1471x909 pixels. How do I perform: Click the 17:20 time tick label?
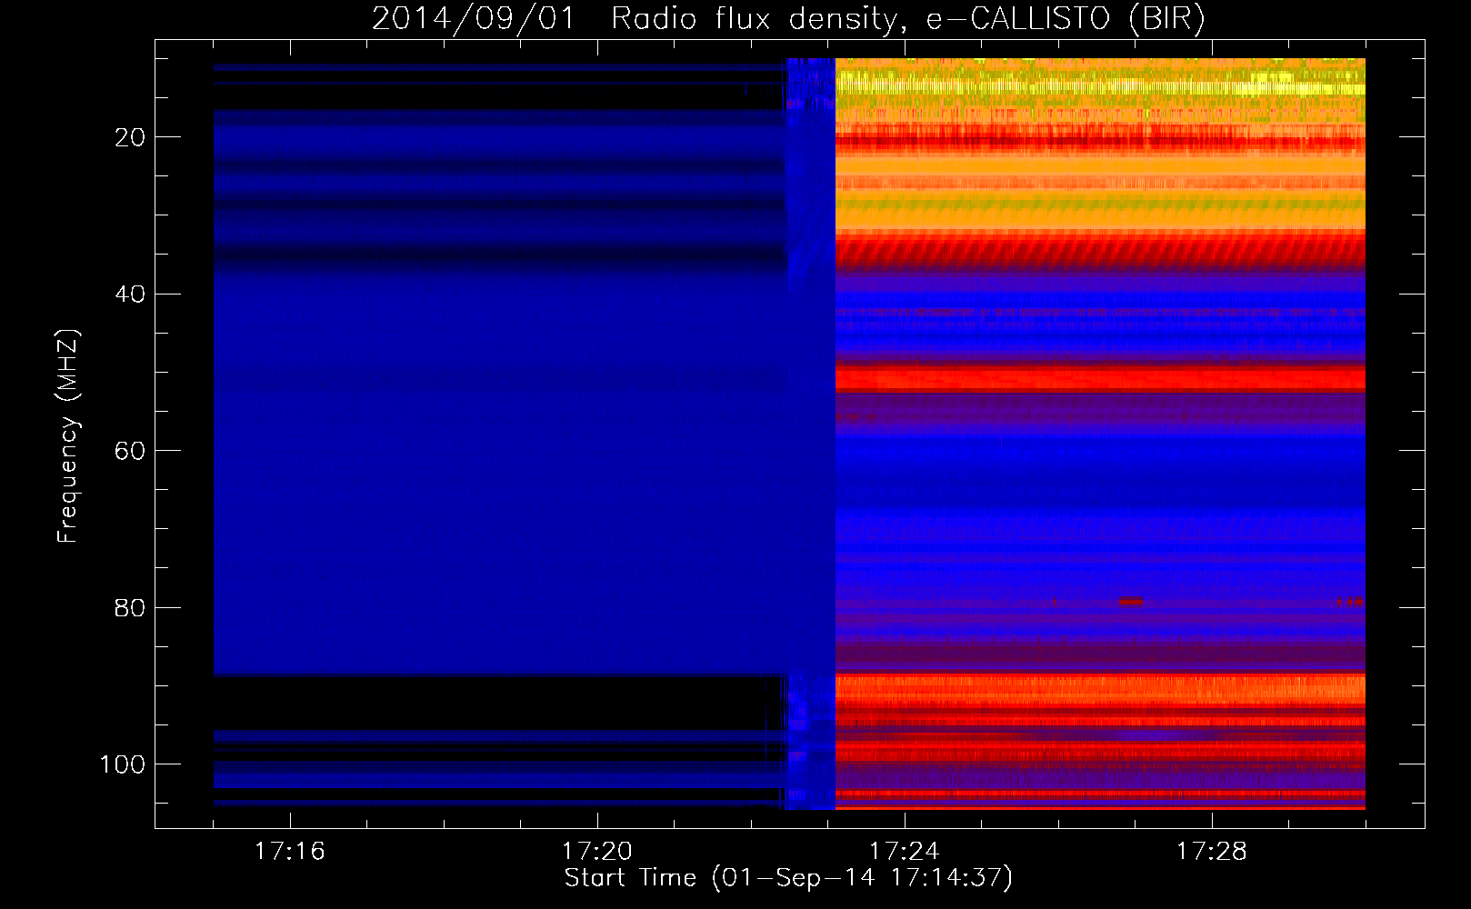click(x=596, y=851)
